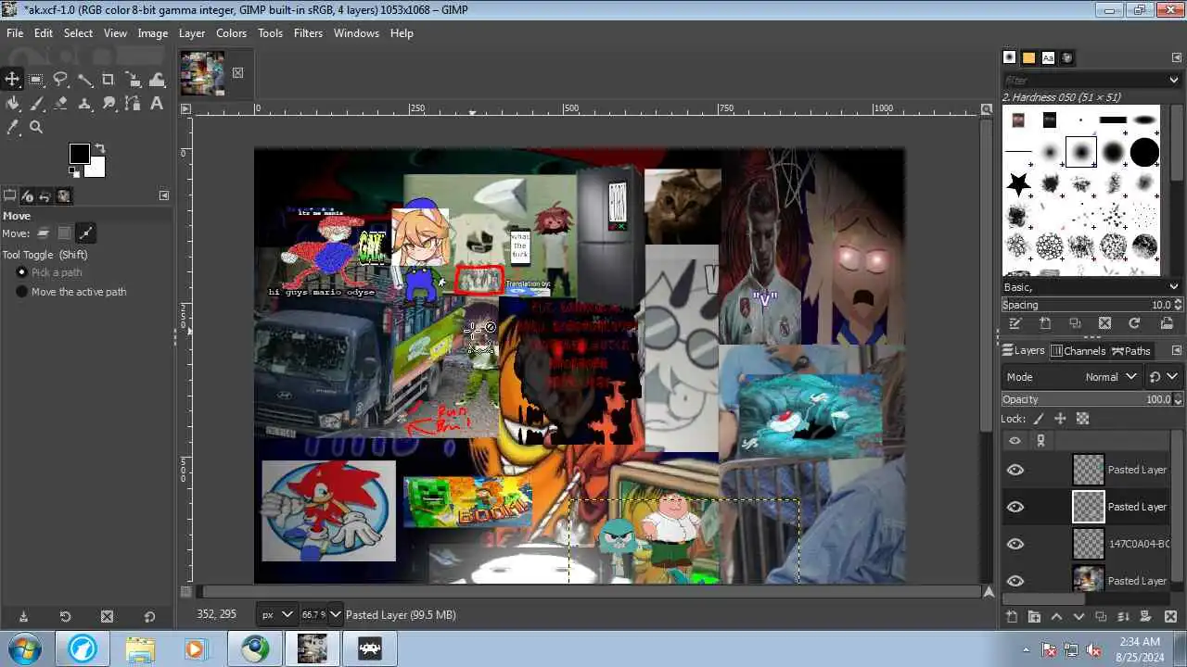Select the Bucket Fill tool
Image resolution: width=1187 pixels, height=667 pixels.
(12, 104)
